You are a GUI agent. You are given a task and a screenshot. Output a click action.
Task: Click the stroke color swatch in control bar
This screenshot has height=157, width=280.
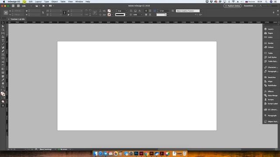coord(109,14)
